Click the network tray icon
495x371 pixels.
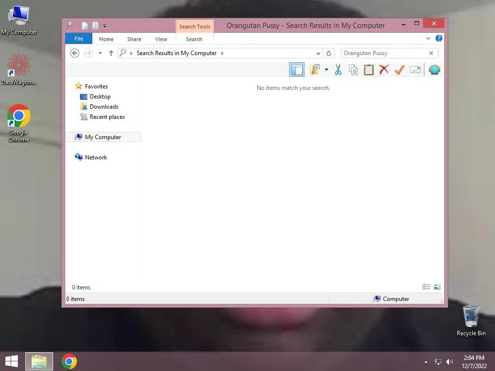point(438,361)
